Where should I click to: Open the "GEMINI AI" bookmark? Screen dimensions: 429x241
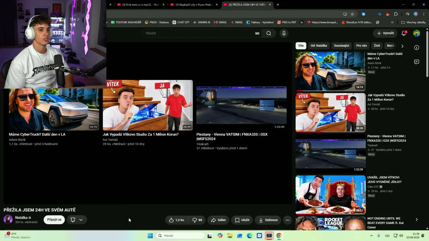202,22
